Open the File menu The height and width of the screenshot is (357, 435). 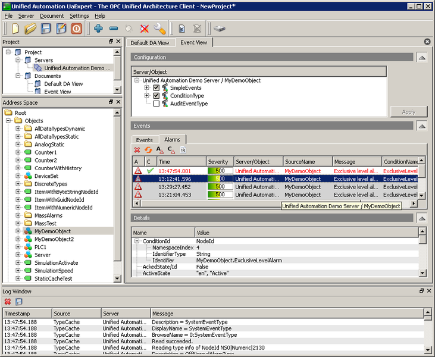pos(8,16)
